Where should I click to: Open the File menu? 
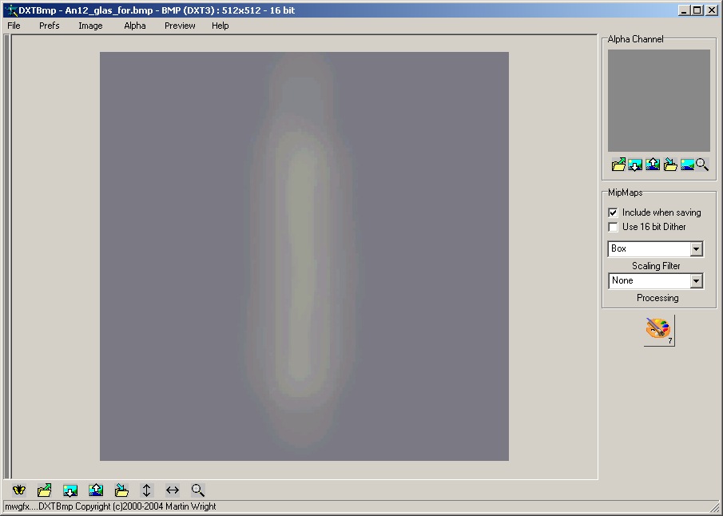pos(14,26)
